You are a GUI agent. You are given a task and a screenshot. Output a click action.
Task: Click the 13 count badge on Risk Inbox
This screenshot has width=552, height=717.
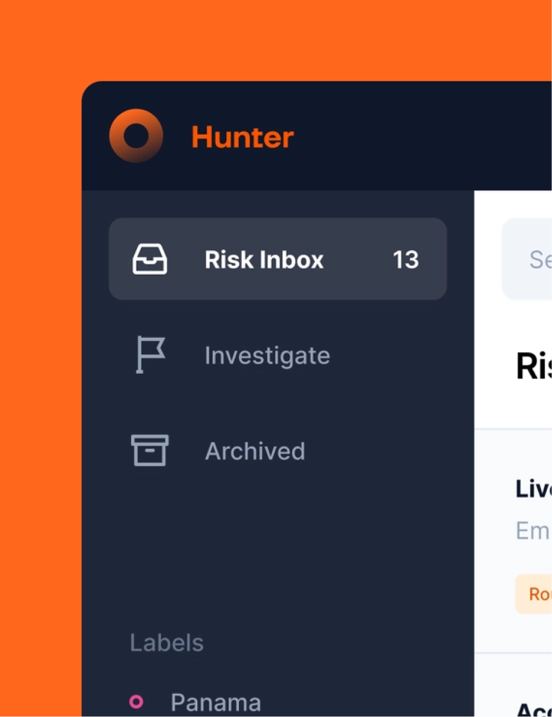(405, 260)
